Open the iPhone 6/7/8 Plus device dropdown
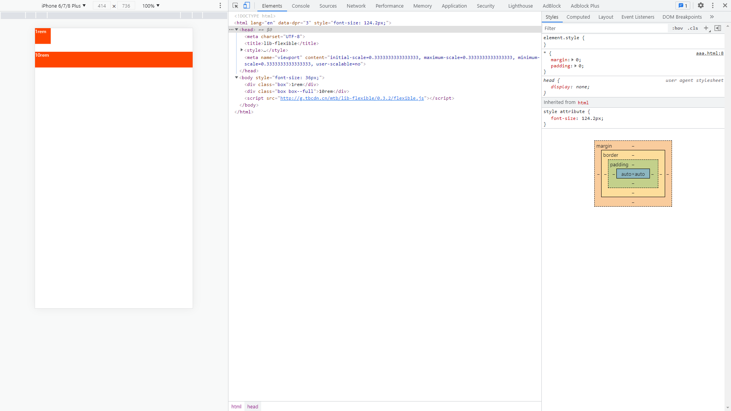 click(64, 6)
